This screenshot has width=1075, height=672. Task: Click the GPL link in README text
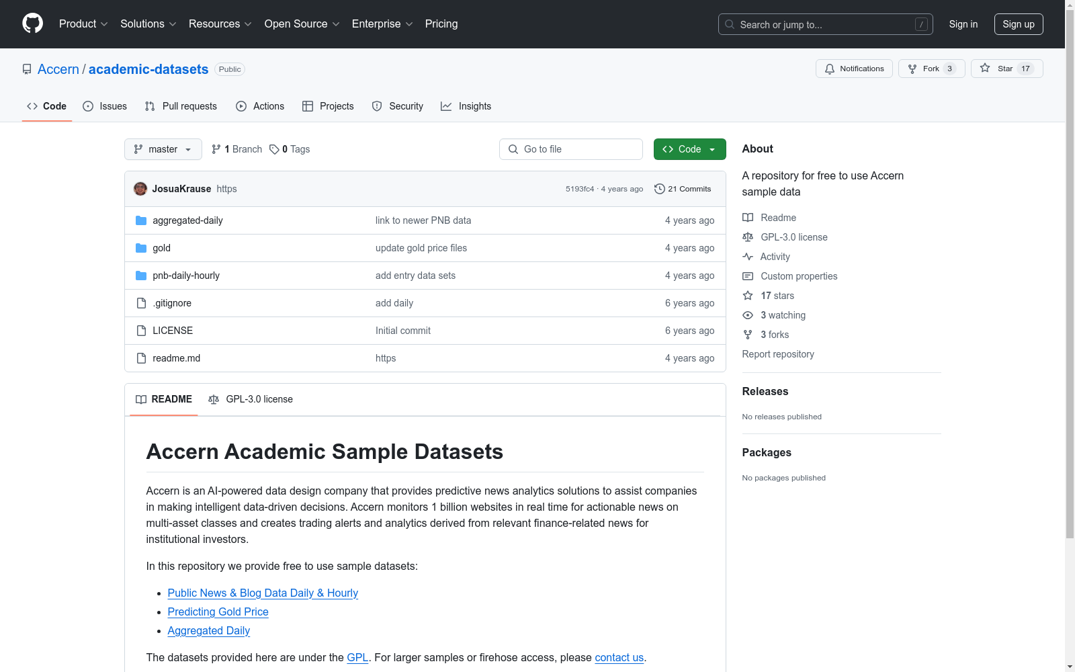click(357, 657)
